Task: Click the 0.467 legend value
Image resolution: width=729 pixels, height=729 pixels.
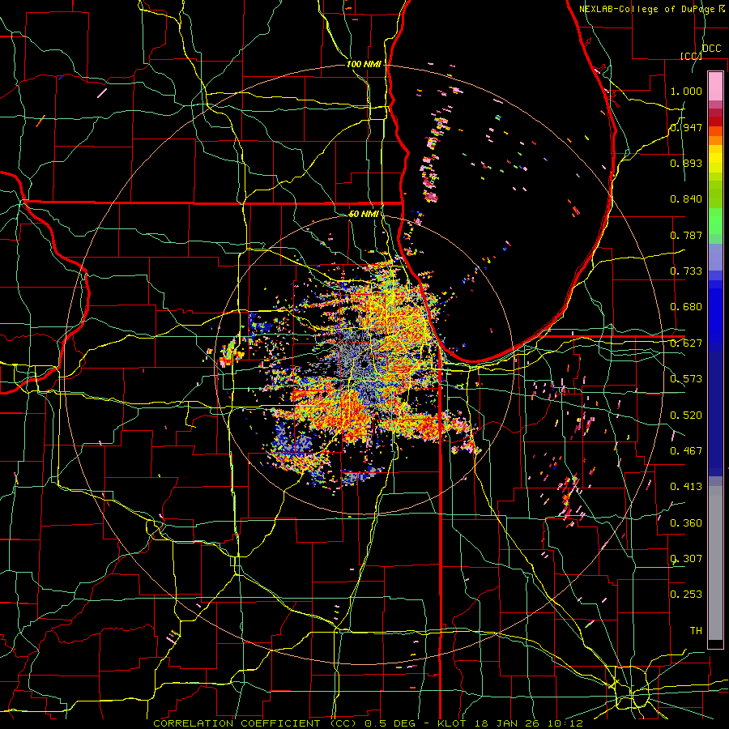Action: coord(686,451)
